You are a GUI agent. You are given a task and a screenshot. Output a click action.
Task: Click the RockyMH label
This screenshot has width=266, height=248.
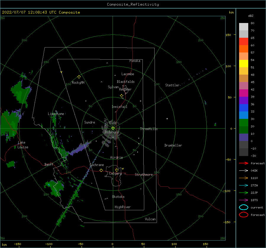click(78, 83)
